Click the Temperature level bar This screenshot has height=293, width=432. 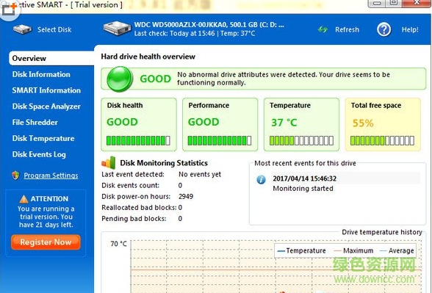coord(301,141)
